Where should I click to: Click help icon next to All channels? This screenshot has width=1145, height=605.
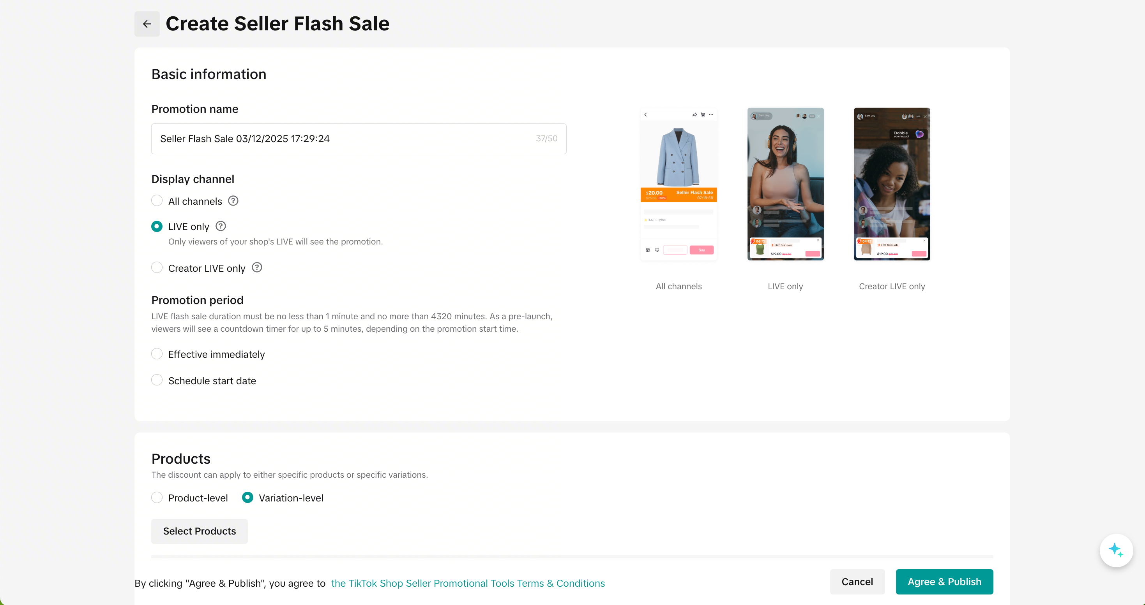click(x=233, y=200)
